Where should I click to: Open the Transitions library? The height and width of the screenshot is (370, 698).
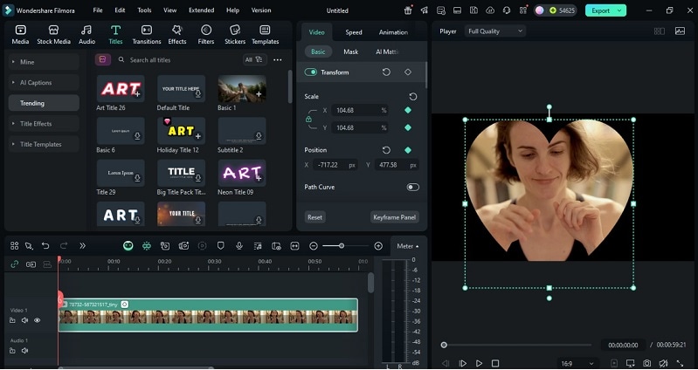pos(146,34)
